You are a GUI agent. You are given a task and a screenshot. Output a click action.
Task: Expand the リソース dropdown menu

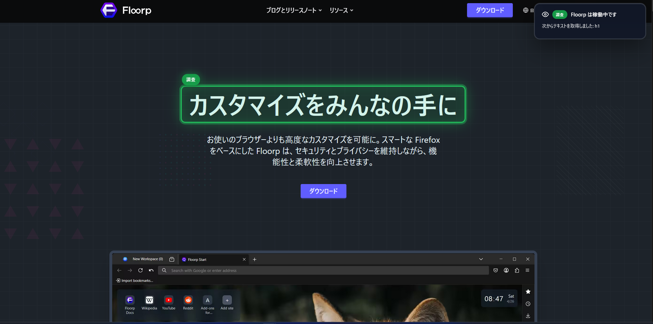tap(341, 10)
